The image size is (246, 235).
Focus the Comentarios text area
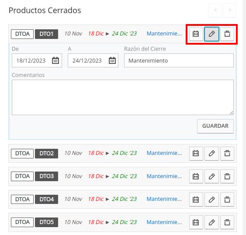123,98
